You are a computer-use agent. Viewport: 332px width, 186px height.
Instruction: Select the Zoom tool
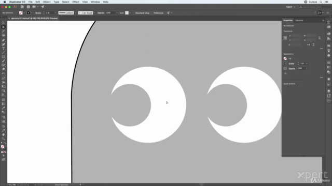(x=4, y=139)
